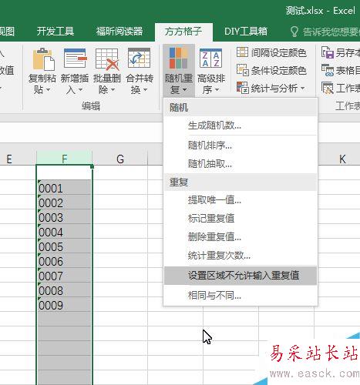Select column G header
The image size is (360, 385).
pyautogui.click(x=120, y=159)
